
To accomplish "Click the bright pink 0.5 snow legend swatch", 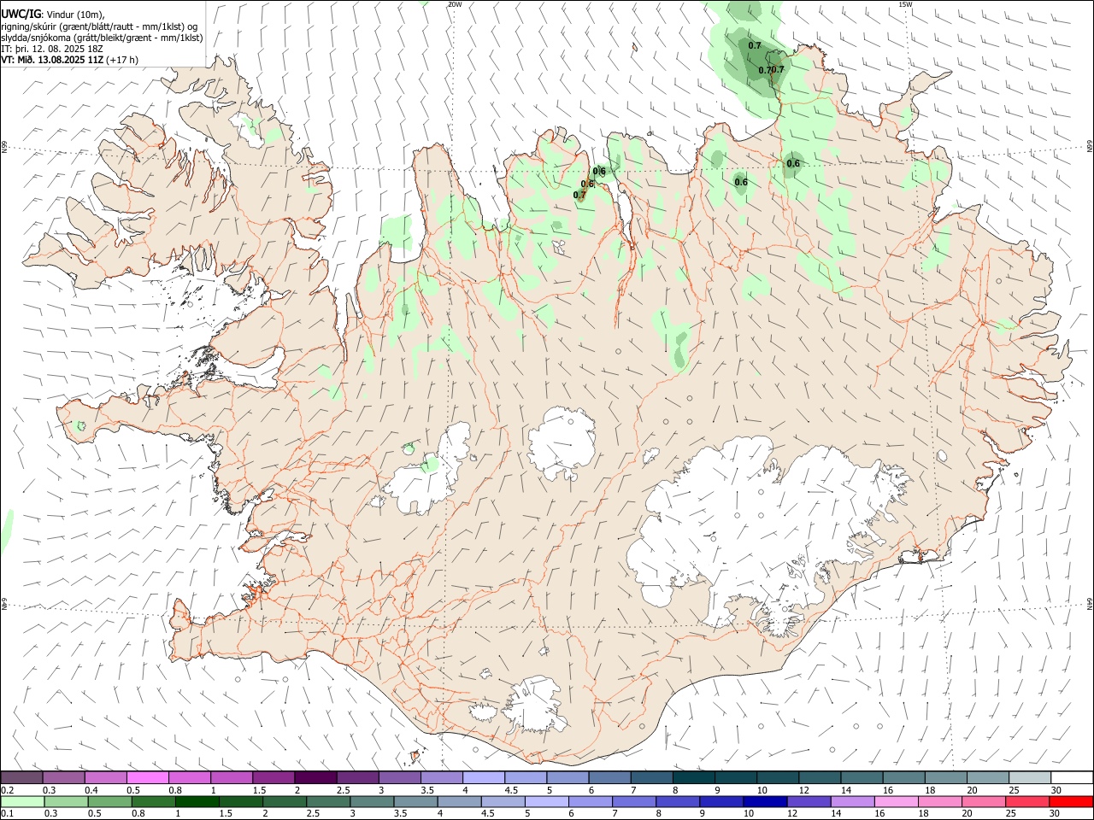I will click(148, 777).
